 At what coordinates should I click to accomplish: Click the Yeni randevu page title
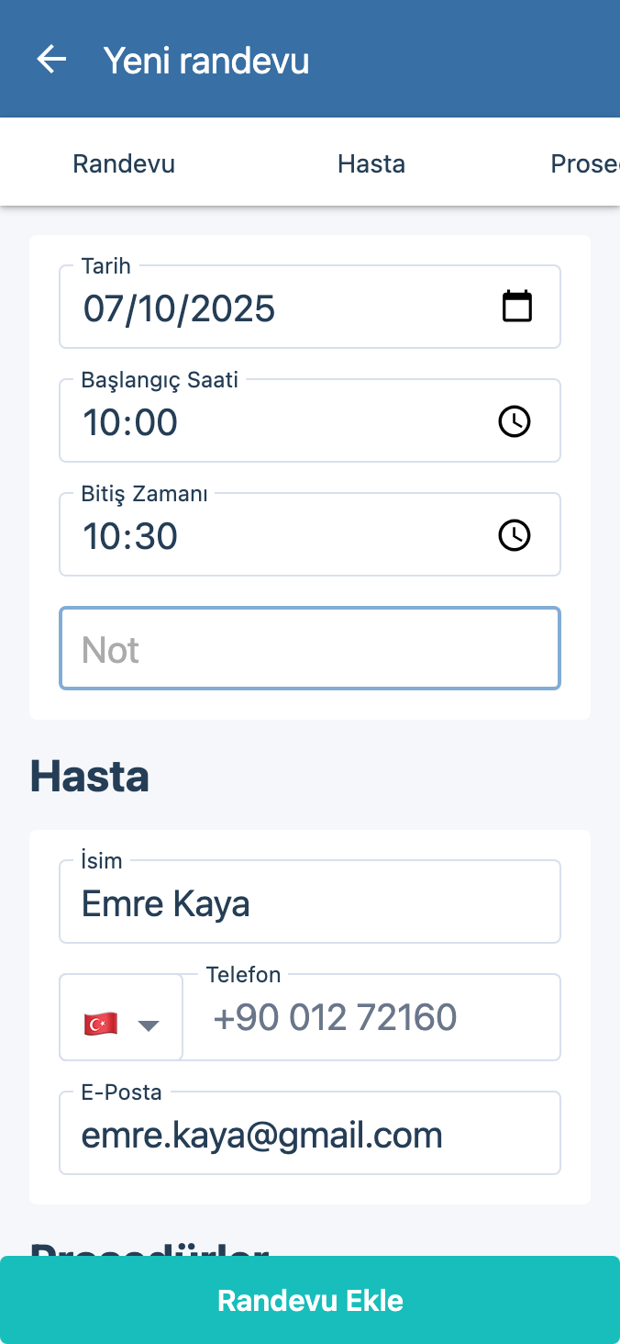pyautogui.click(x=206, y=61)
